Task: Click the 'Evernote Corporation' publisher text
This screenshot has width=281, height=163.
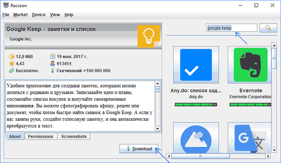Action: [250, 97]
